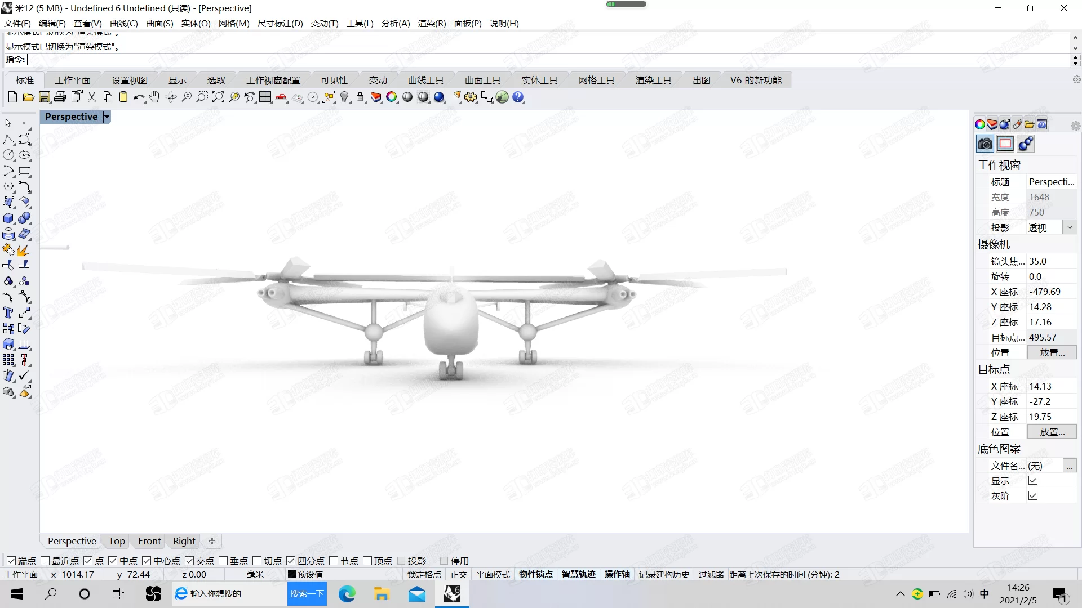
Task: Toggle the 端点 (End) osnap checkbox
Action: (11, 561)
